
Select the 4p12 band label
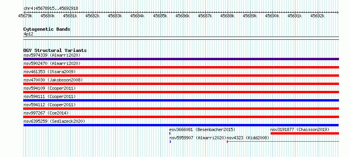click(28, 34)
